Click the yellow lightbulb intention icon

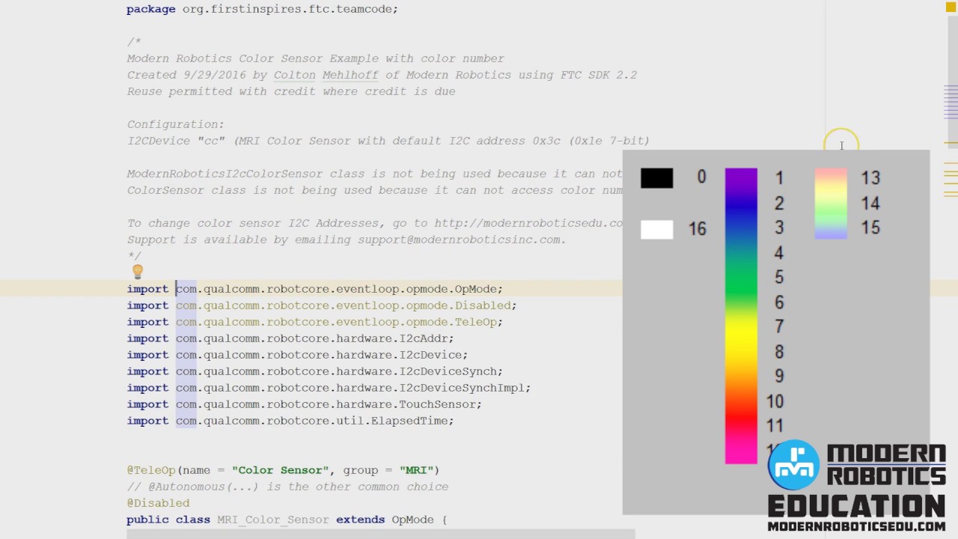(x=138, y=272)
